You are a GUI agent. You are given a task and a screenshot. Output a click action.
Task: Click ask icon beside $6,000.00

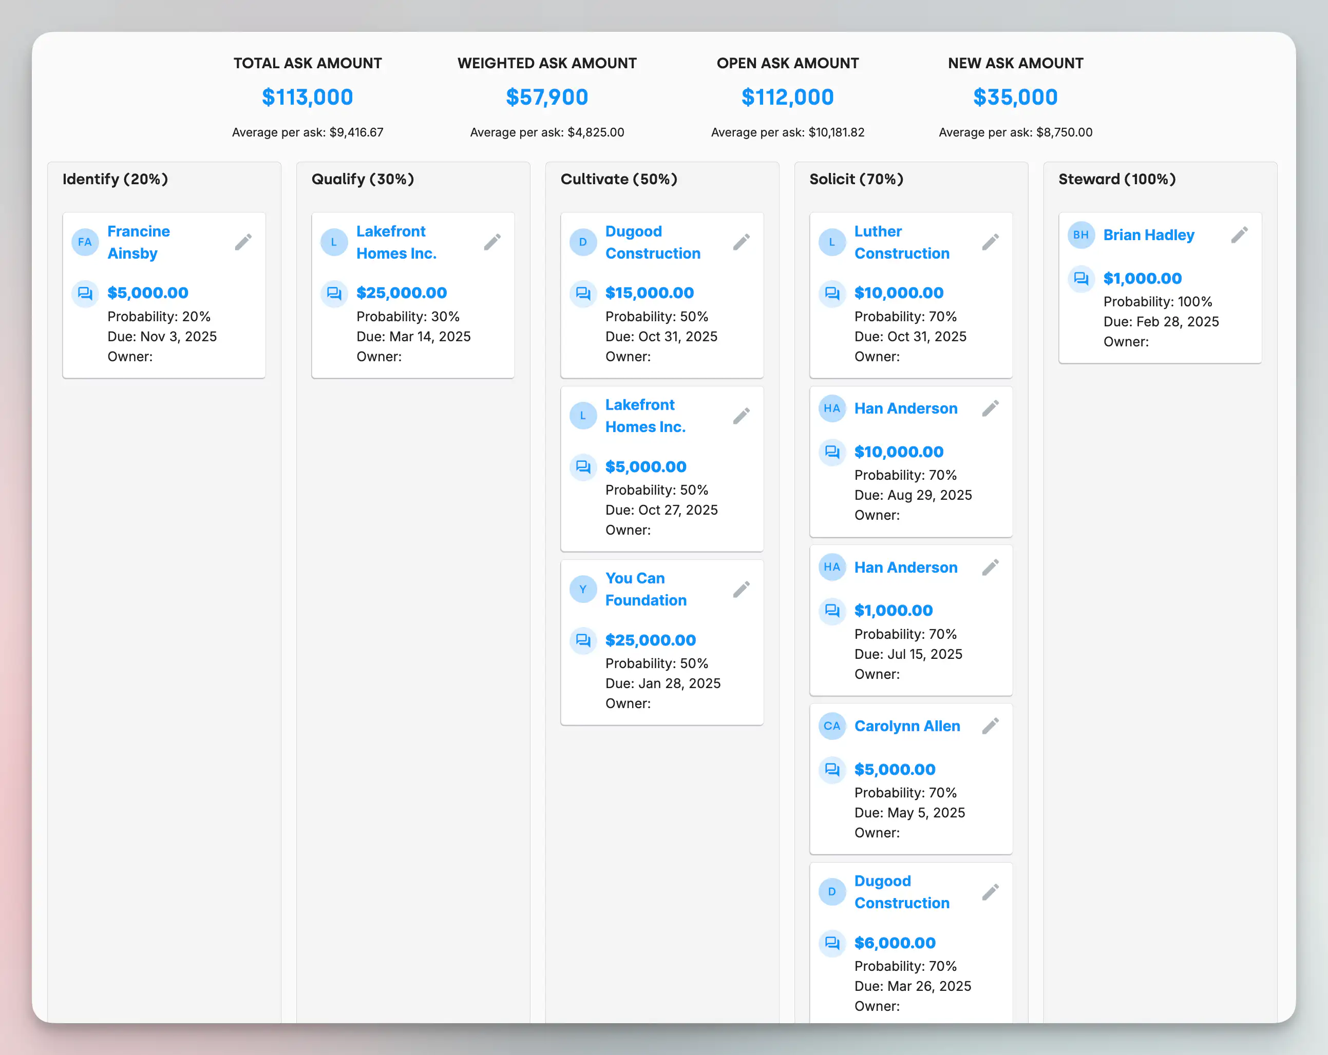pyautogui.click(x=831, y=943)
